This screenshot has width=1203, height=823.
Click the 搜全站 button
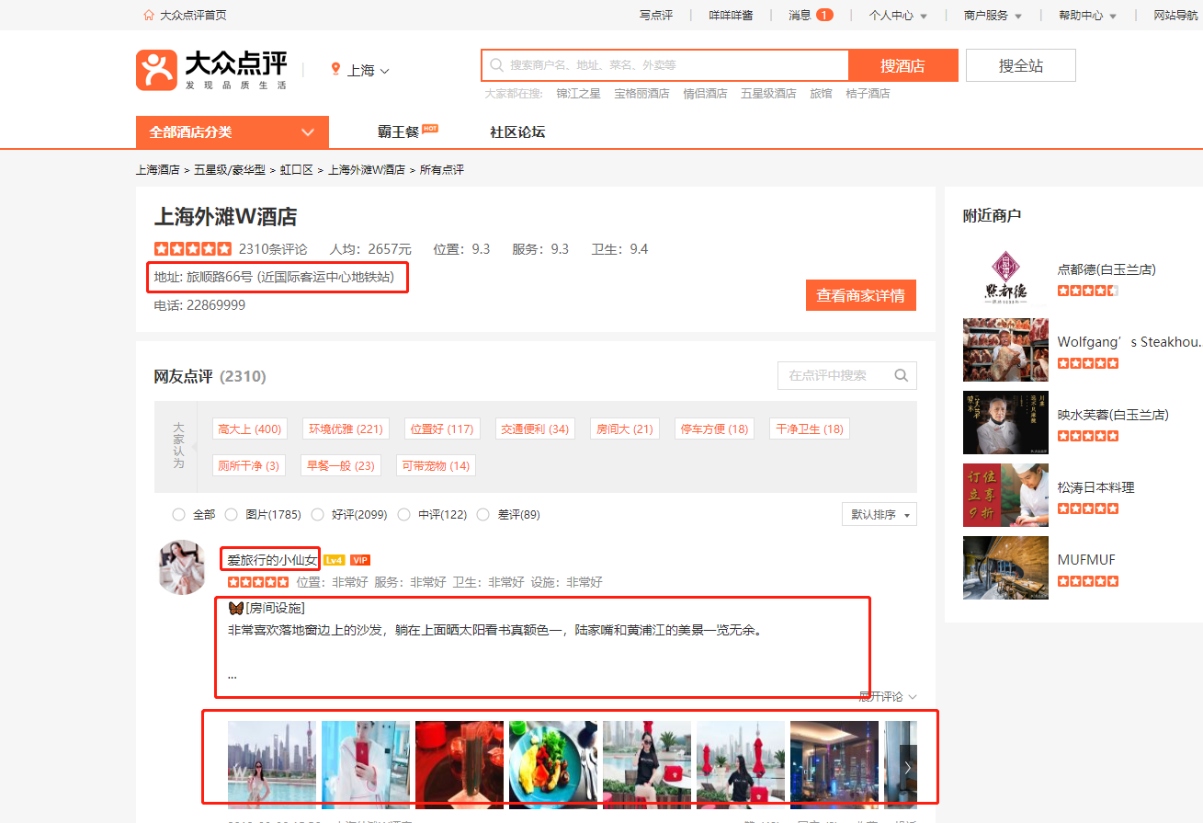(1021, 65)
